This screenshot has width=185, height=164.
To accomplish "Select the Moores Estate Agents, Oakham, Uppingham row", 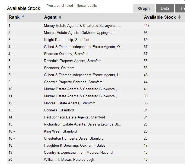I will pyautogui.click(x=96, y=33).
